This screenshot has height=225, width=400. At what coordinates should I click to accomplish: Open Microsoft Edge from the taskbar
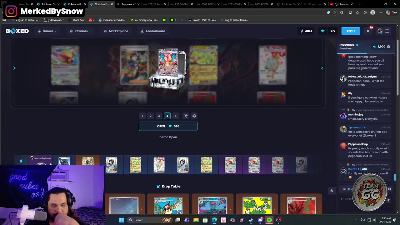[x=214, y=220]
